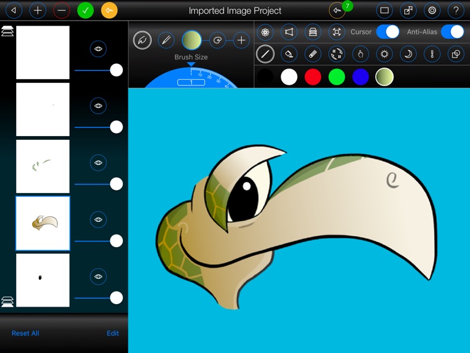Select the line draw tool
Image resolution: width=470 pixels, height=353 pixels.
[265, 54]
